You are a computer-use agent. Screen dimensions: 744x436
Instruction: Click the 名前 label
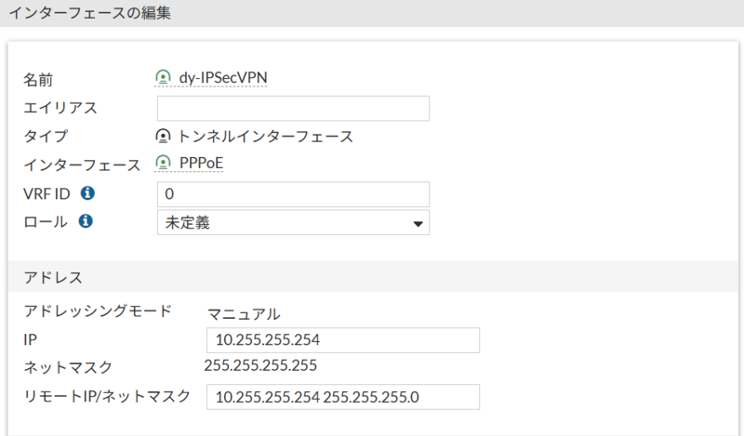click(38, 79)
